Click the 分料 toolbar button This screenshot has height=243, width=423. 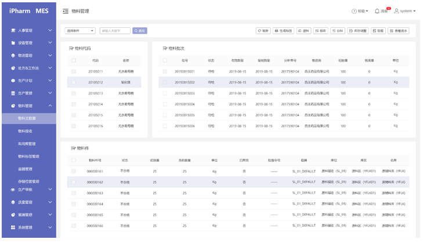(x=338, y=31)
